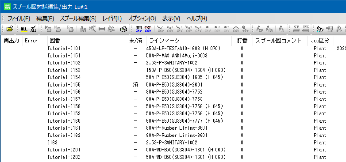Click the red strikethrough TXT CSV icon
The width and height of the screenshot is (346, 162).
point(148,29)
